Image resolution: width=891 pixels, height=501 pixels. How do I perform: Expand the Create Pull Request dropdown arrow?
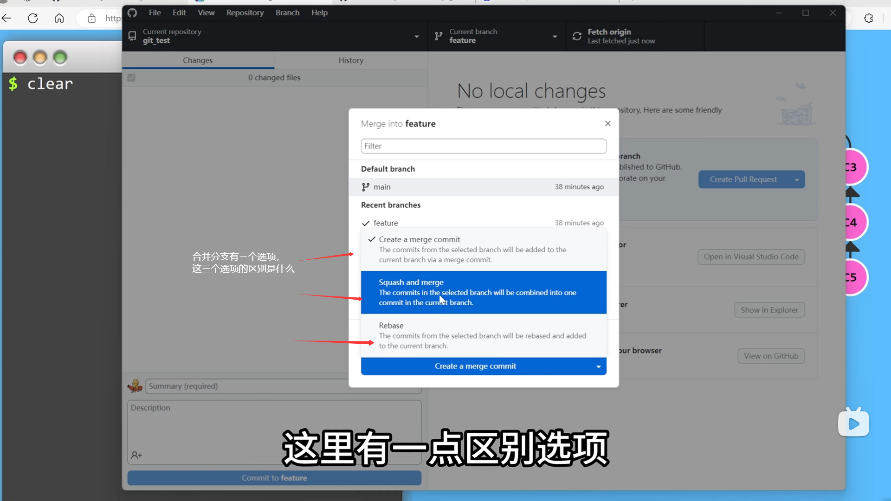[796, 180]
